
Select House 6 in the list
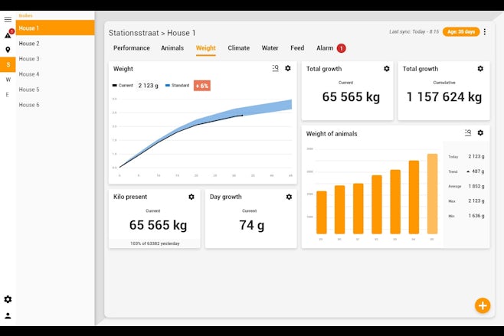coord(29,105)
